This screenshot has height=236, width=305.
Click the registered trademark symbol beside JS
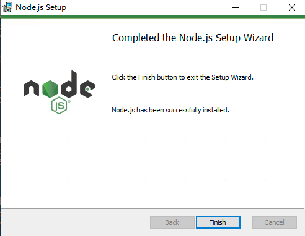[x=69, y=101]
